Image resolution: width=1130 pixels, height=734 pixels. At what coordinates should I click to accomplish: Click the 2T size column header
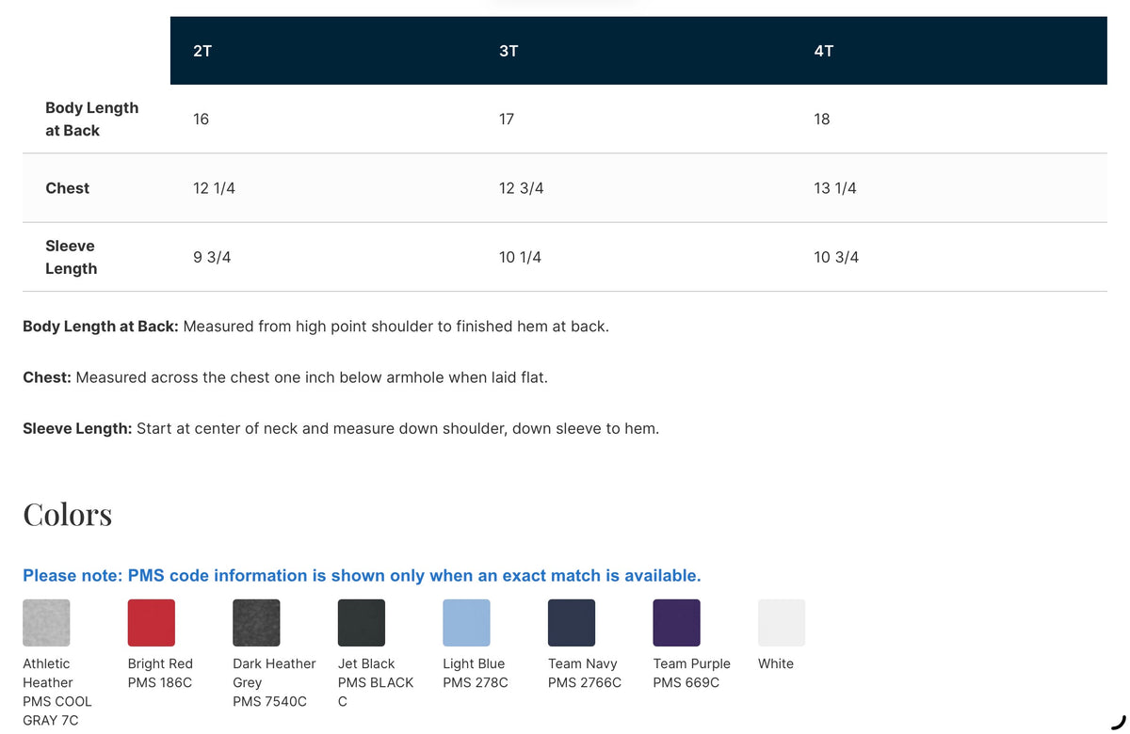[x=202, y=51]
